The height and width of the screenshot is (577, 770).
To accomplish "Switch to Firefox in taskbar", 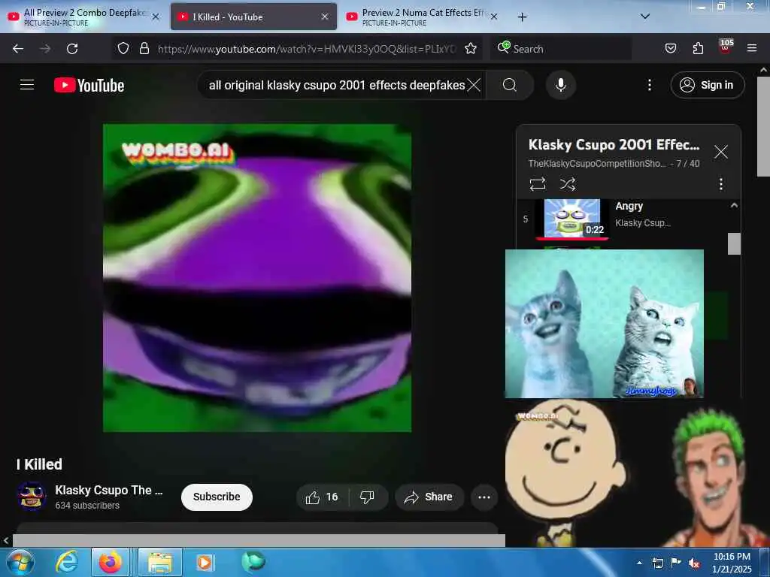I will (x=111, y=562).
